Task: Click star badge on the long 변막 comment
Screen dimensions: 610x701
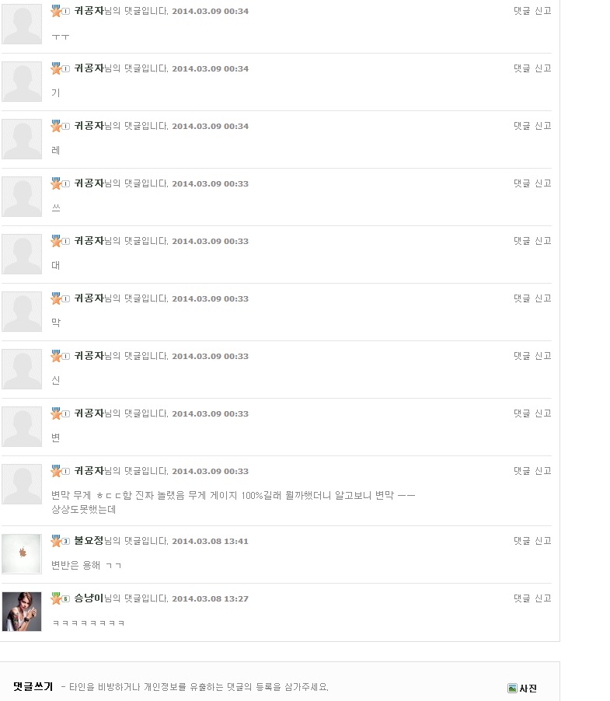Action: point(61,471)
